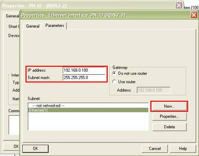Open Help for Ethernet interface properties

pos(183,149)
